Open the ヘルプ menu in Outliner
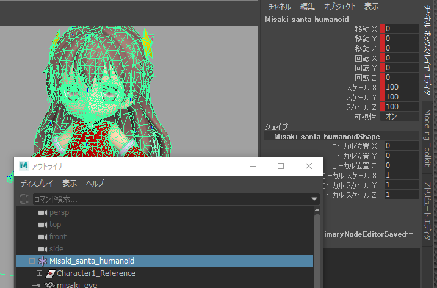Screen dimensions: 437x288 point(95,183)
